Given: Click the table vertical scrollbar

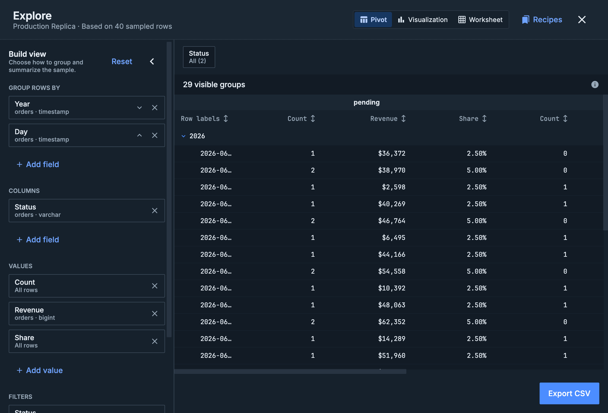Looking at the screenshot, I should pos(605,162).
